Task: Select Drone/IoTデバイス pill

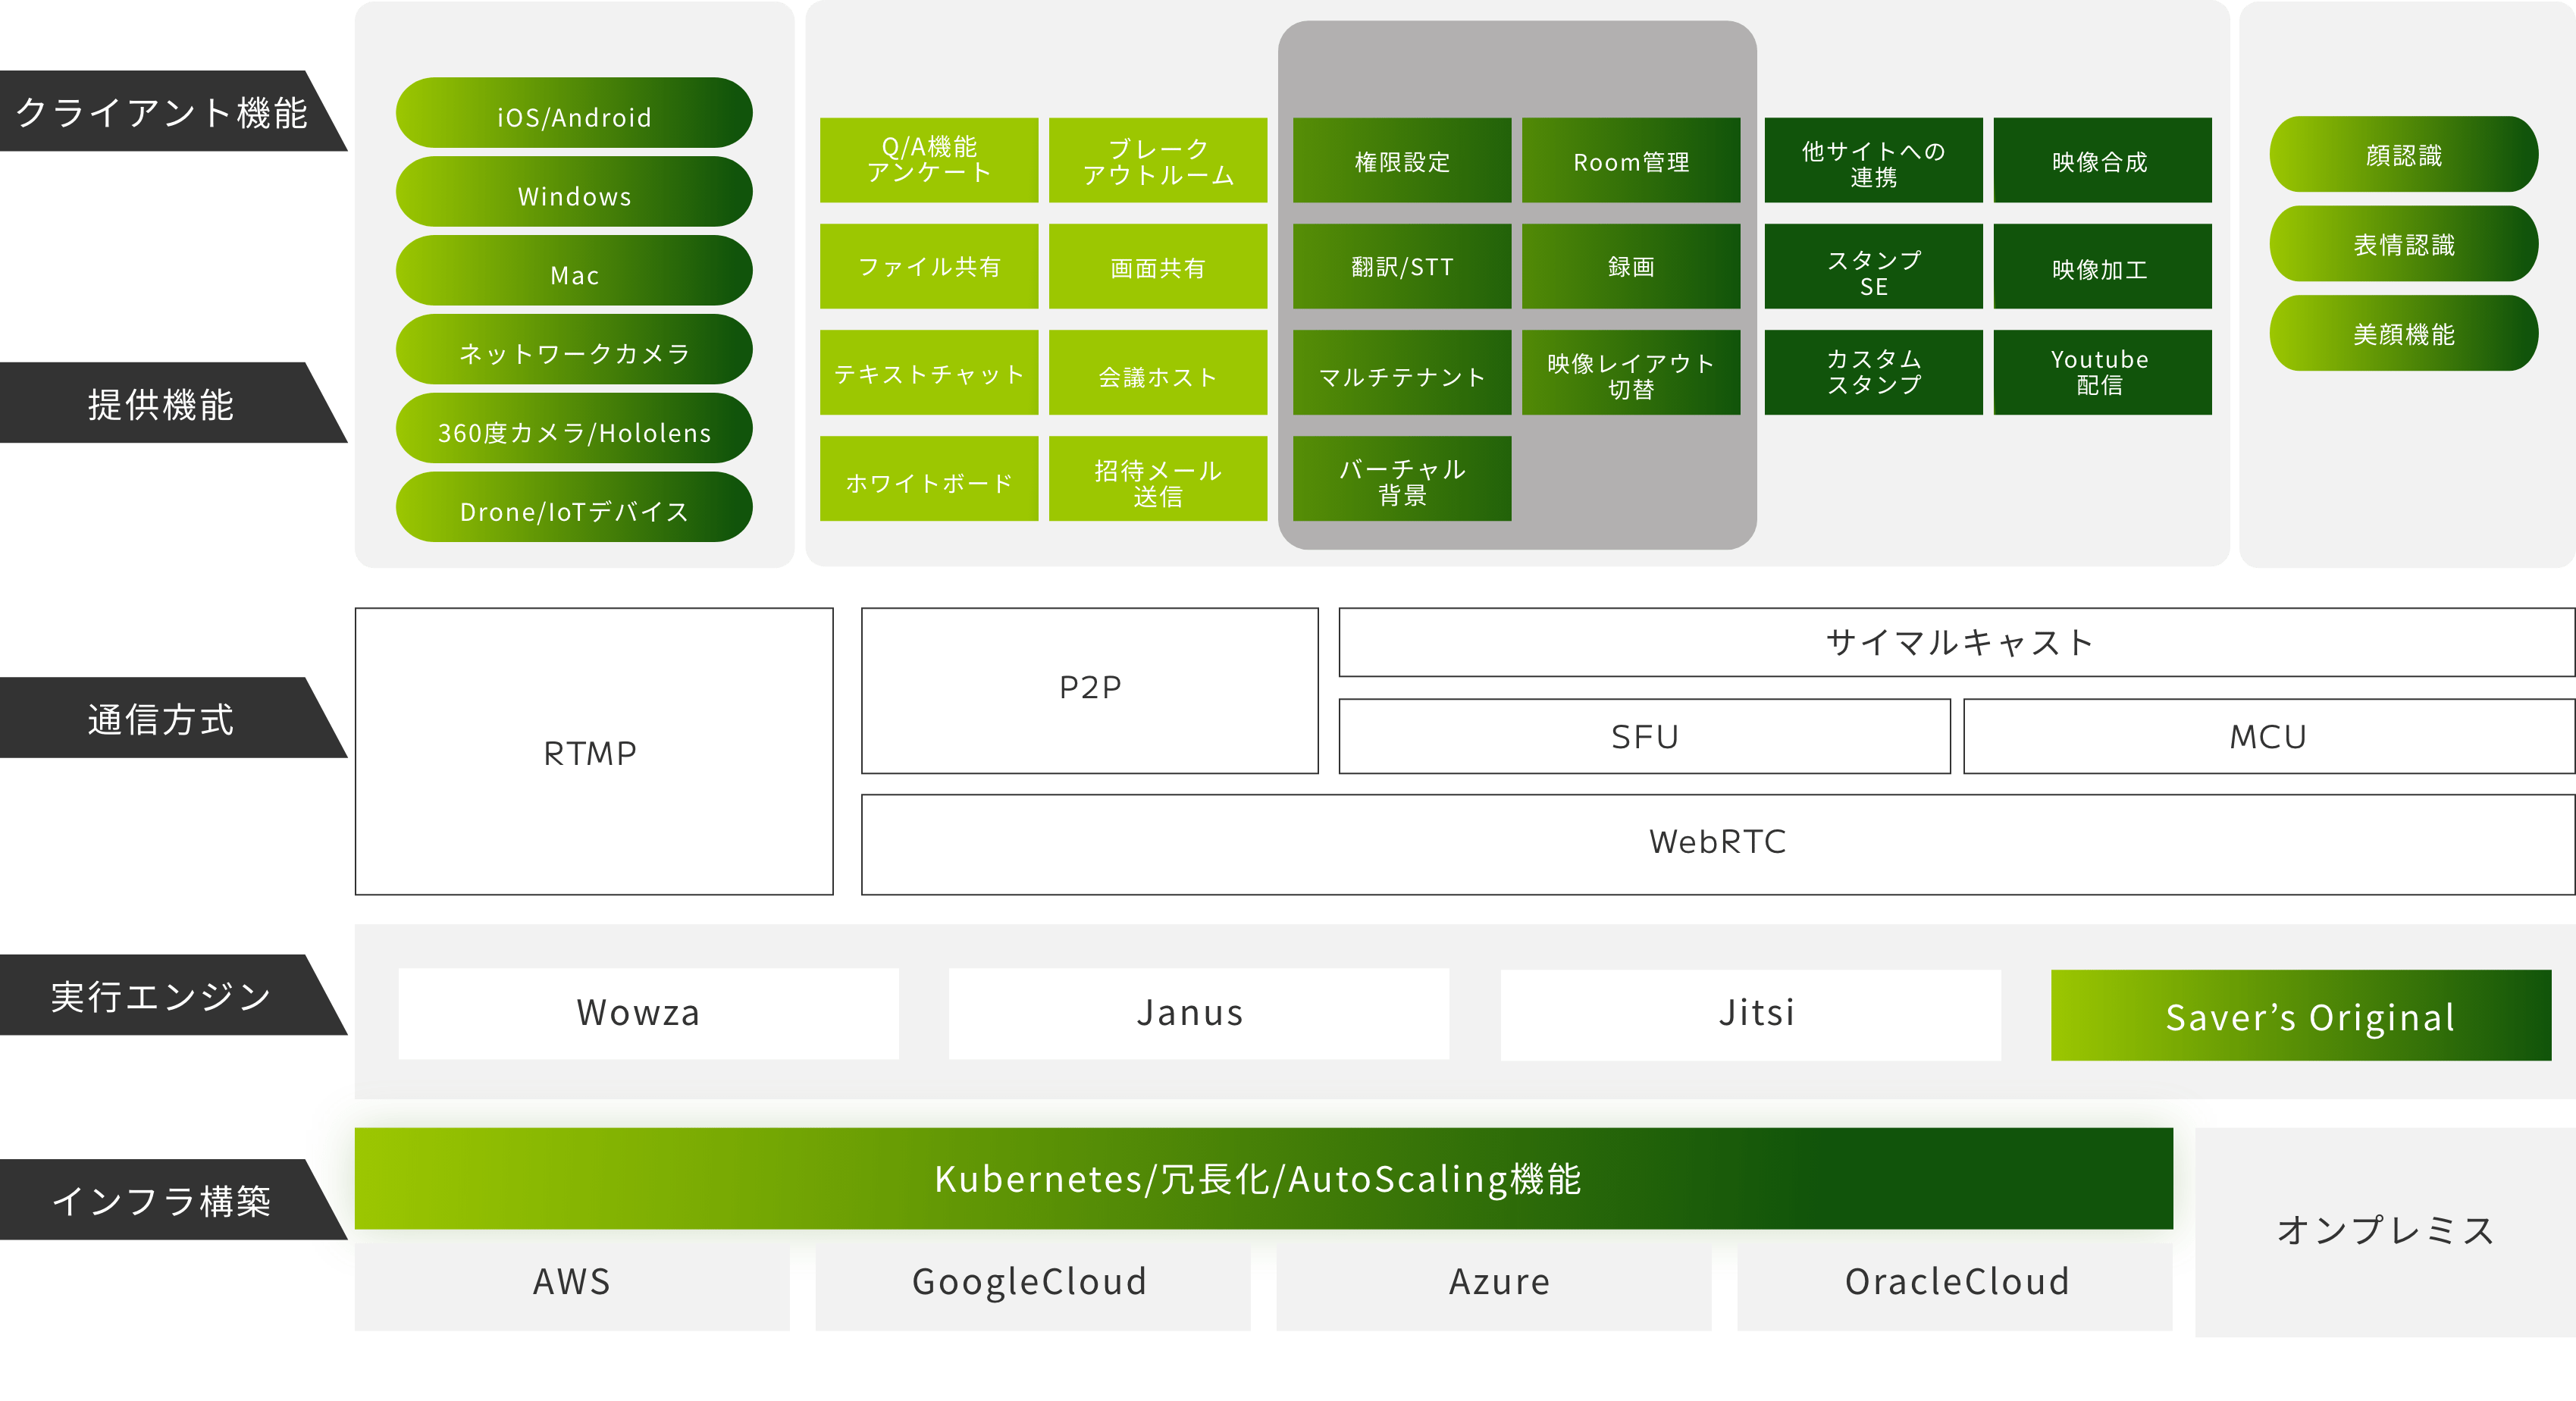Action: 574,508
